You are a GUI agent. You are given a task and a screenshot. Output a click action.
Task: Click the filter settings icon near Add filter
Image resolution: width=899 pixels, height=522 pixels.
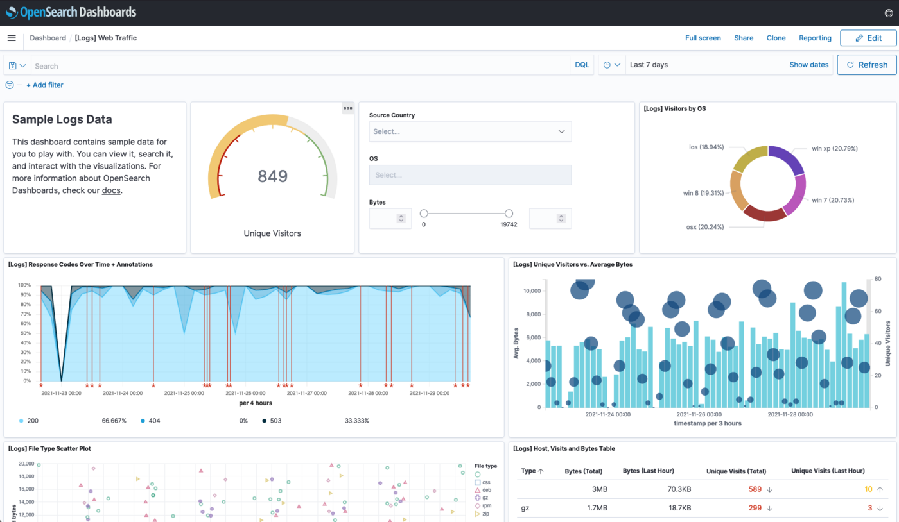(x=9, y=85)
